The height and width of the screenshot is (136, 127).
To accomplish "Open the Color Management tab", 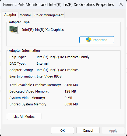I will point(49,15).
